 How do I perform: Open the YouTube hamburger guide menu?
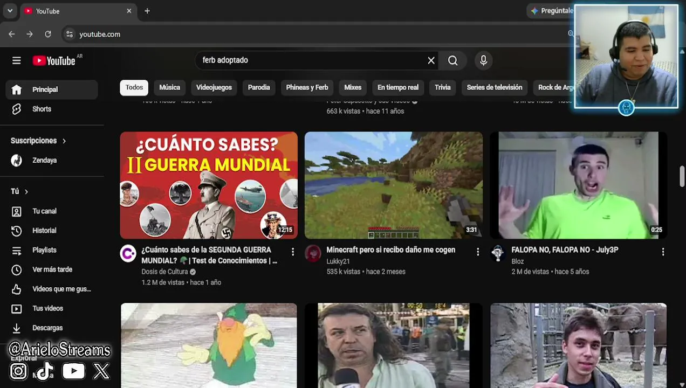(x=17, y=61)
